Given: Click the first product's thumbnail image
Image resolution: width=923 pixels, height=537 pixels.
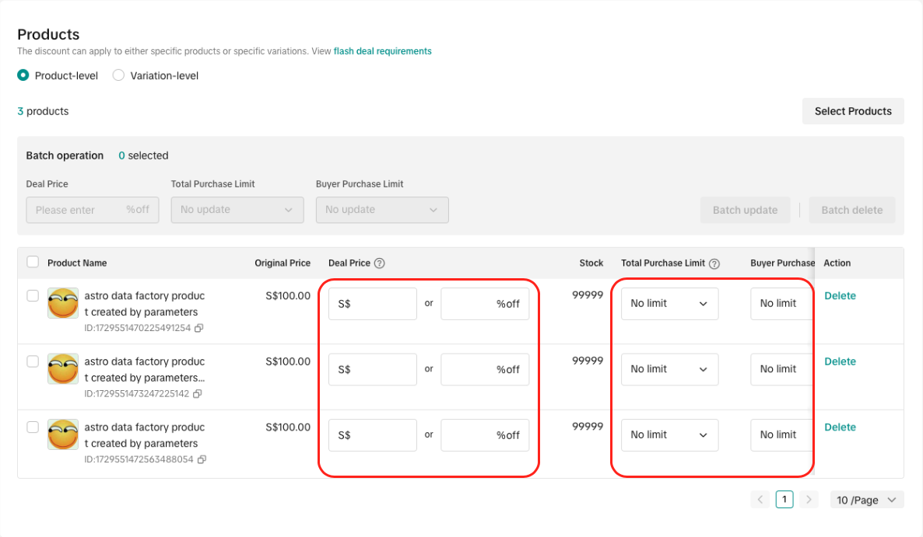Looking at the screenshot, I should coord(63,303).
